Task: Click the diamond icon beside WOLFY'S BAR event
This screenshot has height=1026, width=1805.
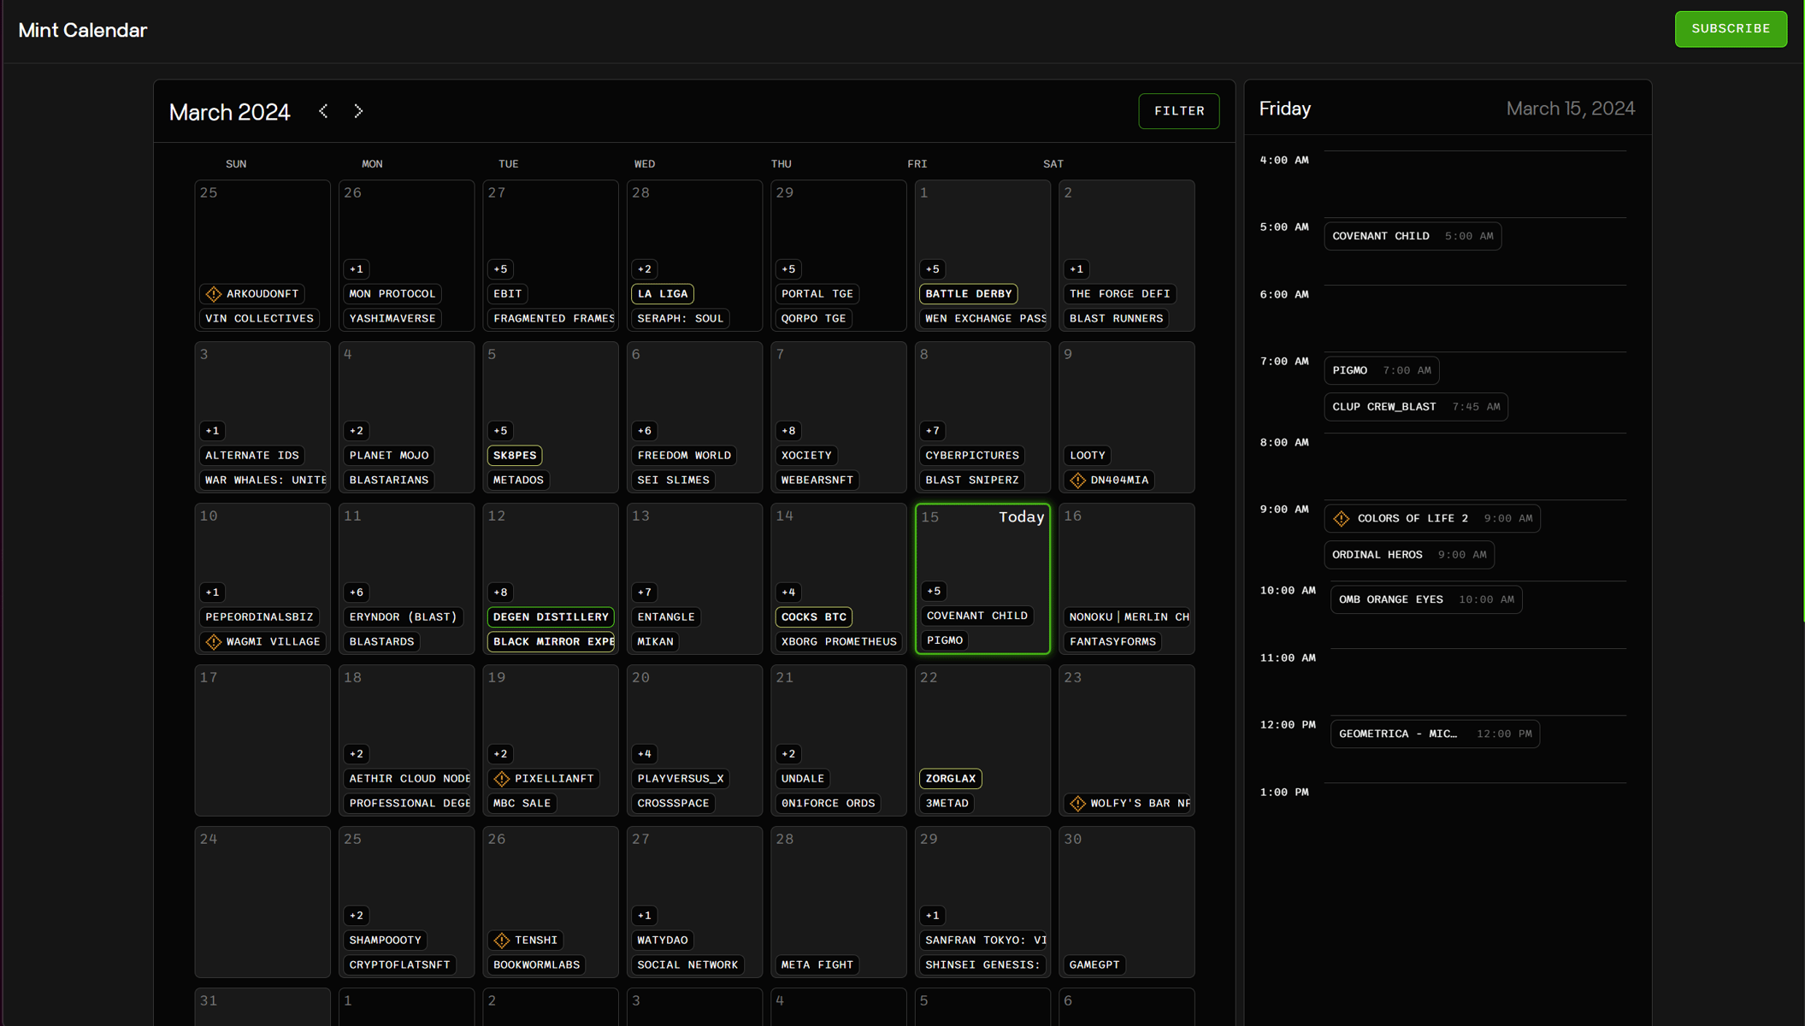Action: click(1078, 804)
